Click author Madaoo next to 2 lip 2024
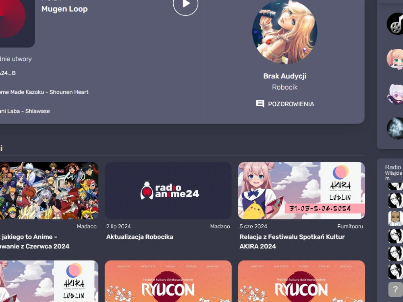Screen dimensions: 403x302 (x=220, y=226)
